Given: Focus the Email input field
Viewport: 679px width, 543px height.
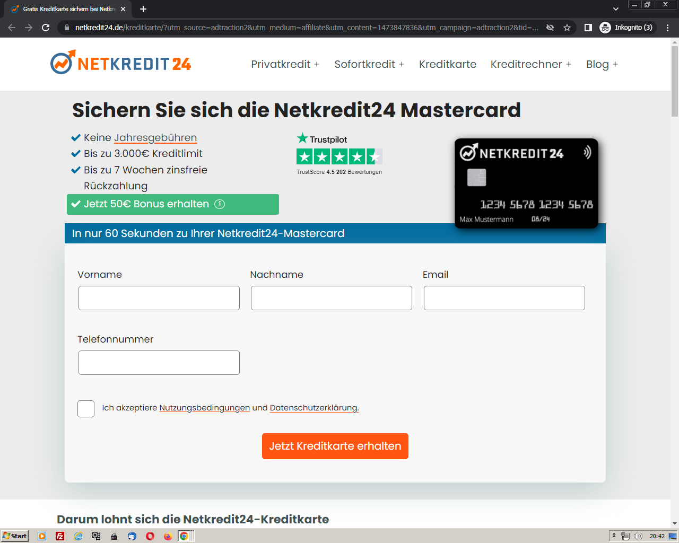Looking at the screenshot, I should 504,298.
